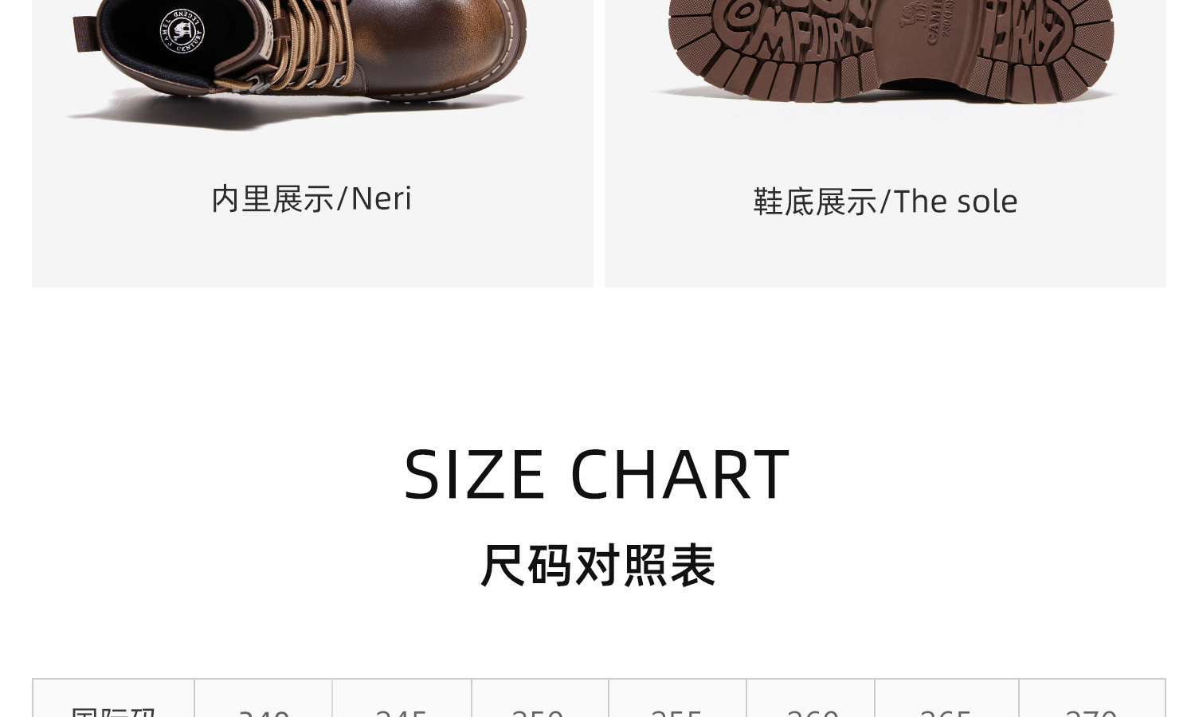Select the 250 size cell

point(540,699)
